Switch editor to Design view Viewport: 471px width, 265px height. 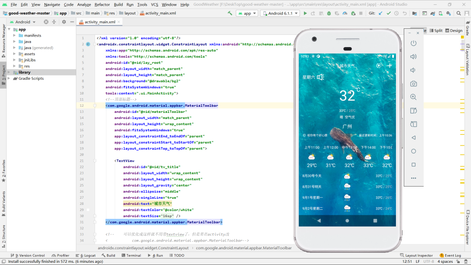[x=454, y=31]
